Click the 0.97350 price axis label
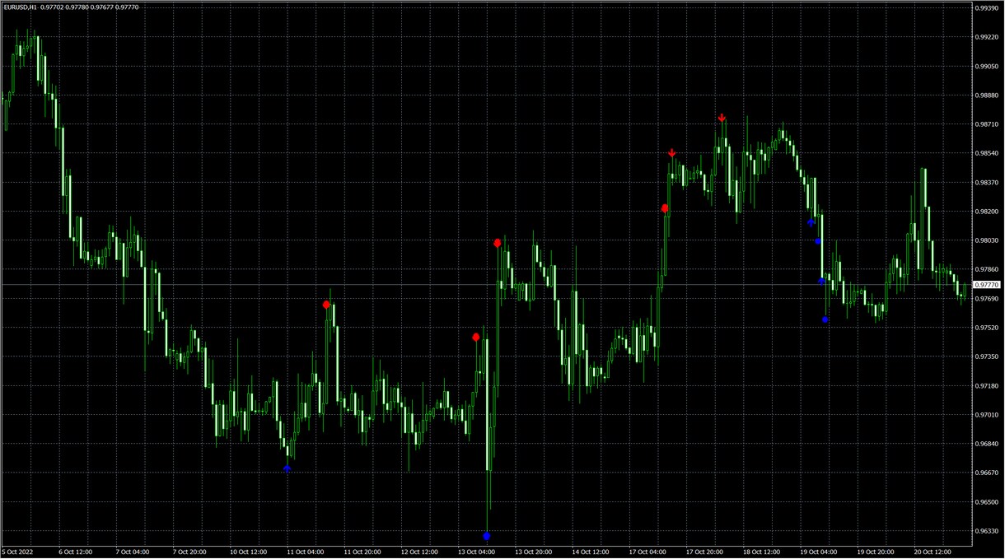This screenshot has width=1005, height=559. [x=987, y=356]
